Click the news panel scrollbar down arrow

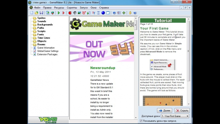pos(136,118)
